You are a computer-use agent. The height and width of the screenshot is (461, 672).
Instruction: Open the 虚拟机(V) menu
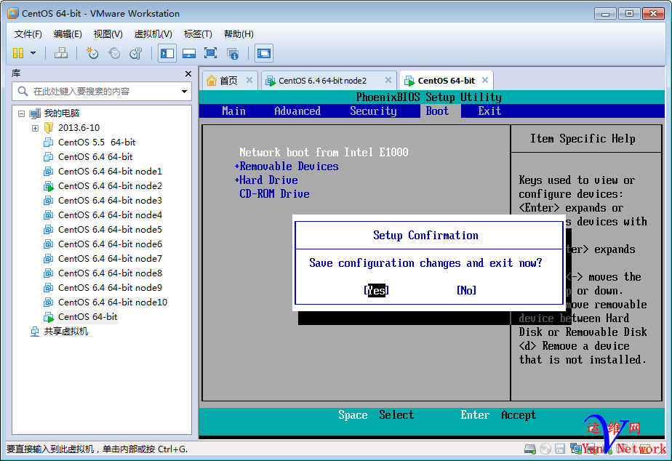point(153,34)
